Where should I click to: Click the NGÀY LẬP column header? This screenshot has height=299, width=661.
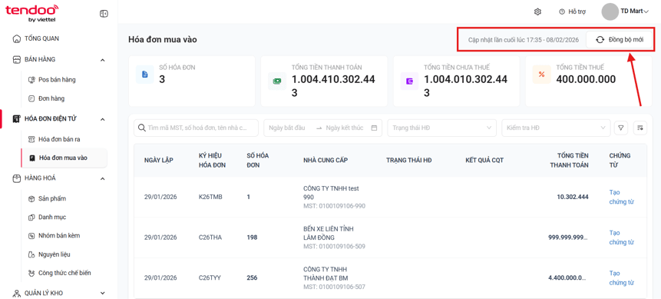click(158, 160)
